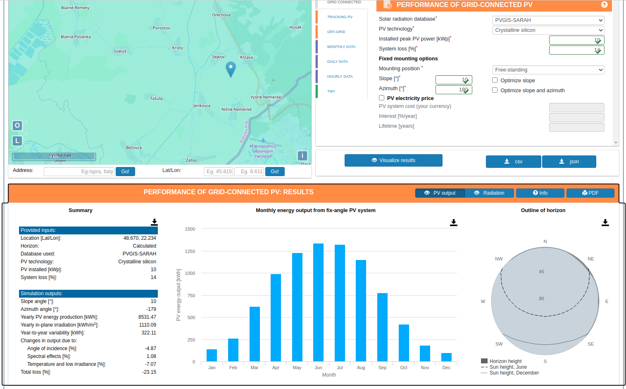Click the 'L' map control button
This screenshot has width=626, height=389.
pyautogui.click(x=17, y=141)
